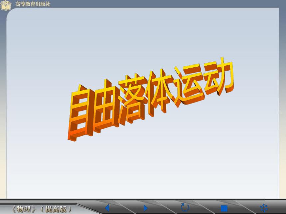Click the 《物理》(提高版) label
The height and width of the screenshot is (214, 286).
point(42,209)
